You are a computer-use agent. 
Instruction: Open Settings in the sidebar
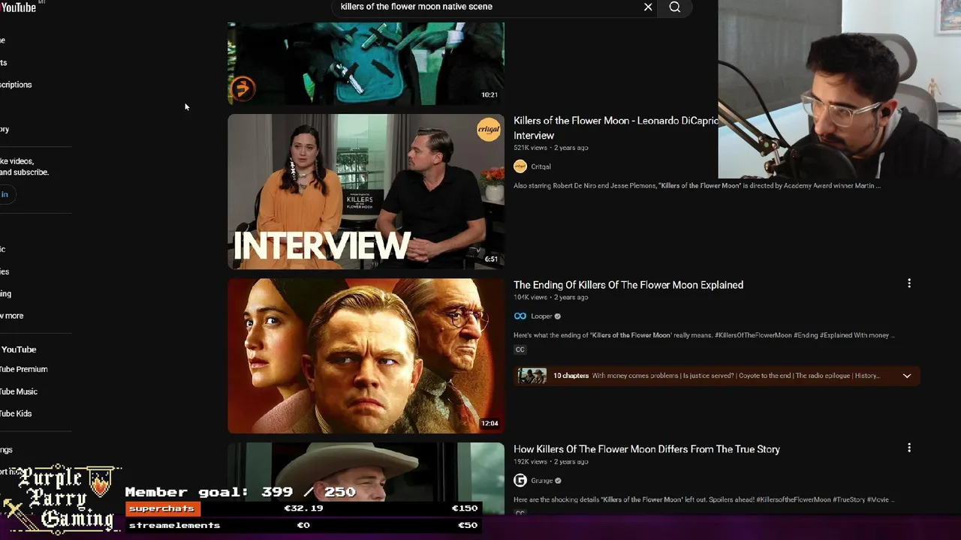coord(6,450)
